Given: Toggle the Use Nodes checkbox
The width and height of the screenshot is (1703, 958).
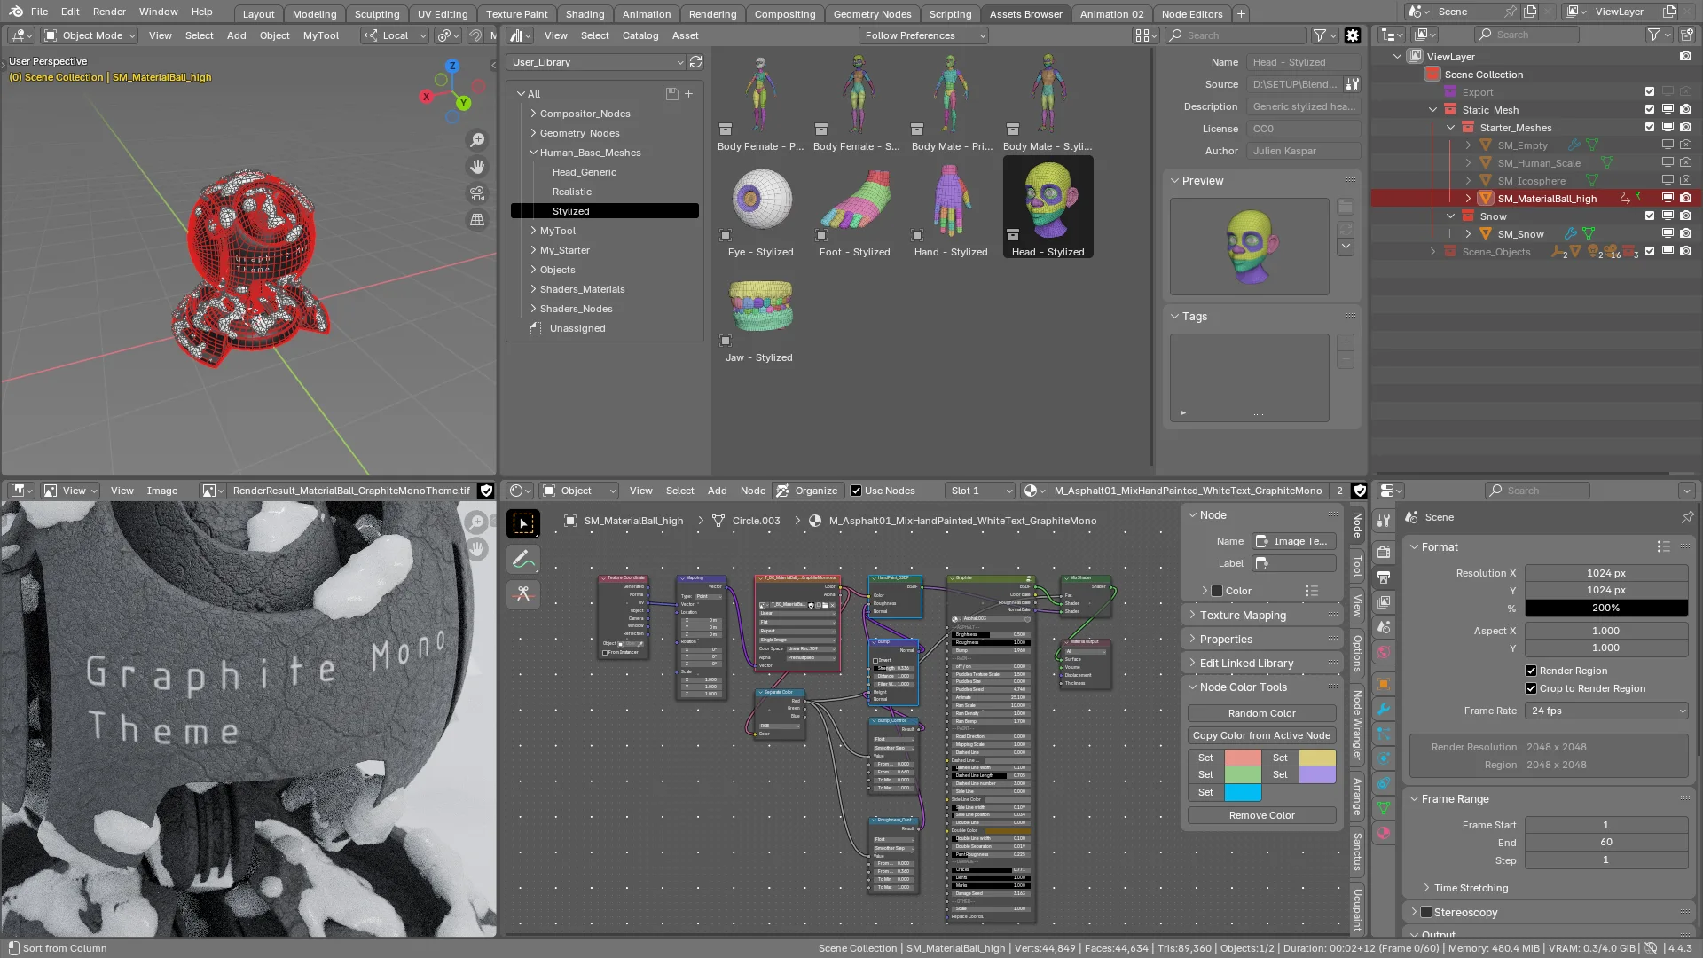Looking at the screenshot, I should click(856, 491).
